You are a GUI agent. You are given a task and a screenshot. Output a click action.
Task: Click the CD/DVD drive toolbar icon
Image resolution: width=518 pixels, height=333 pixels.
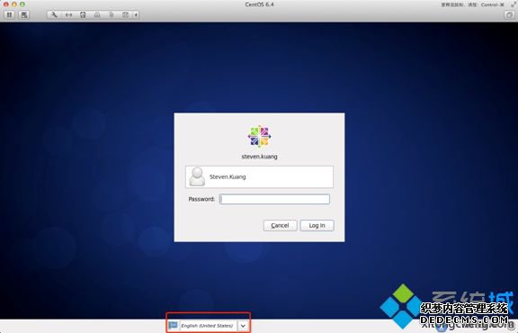tap(97, 15)
